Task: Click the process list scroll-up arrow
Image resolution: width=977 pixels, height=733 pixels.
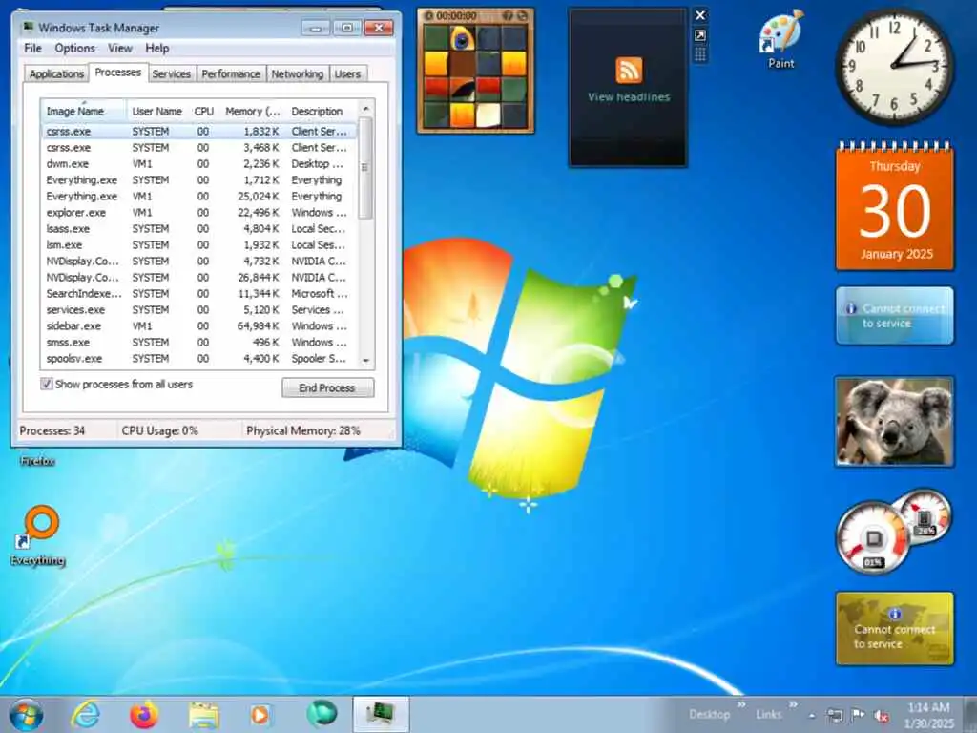Action: (x=365, y=109)
